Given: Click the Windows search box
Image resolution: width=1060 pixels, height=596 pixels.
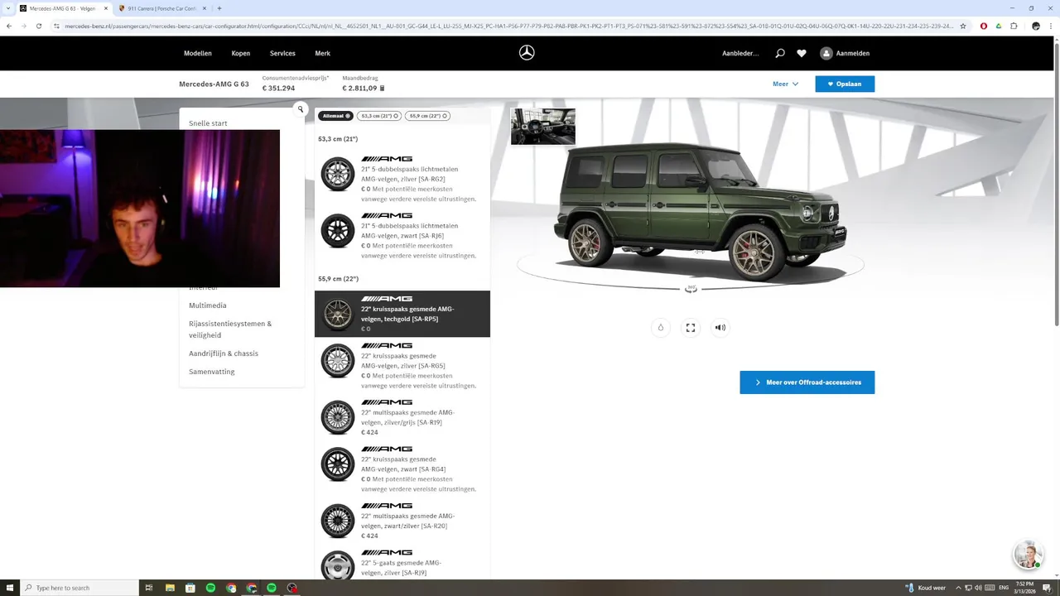Looking at the screenshot, I should point(79,588).
